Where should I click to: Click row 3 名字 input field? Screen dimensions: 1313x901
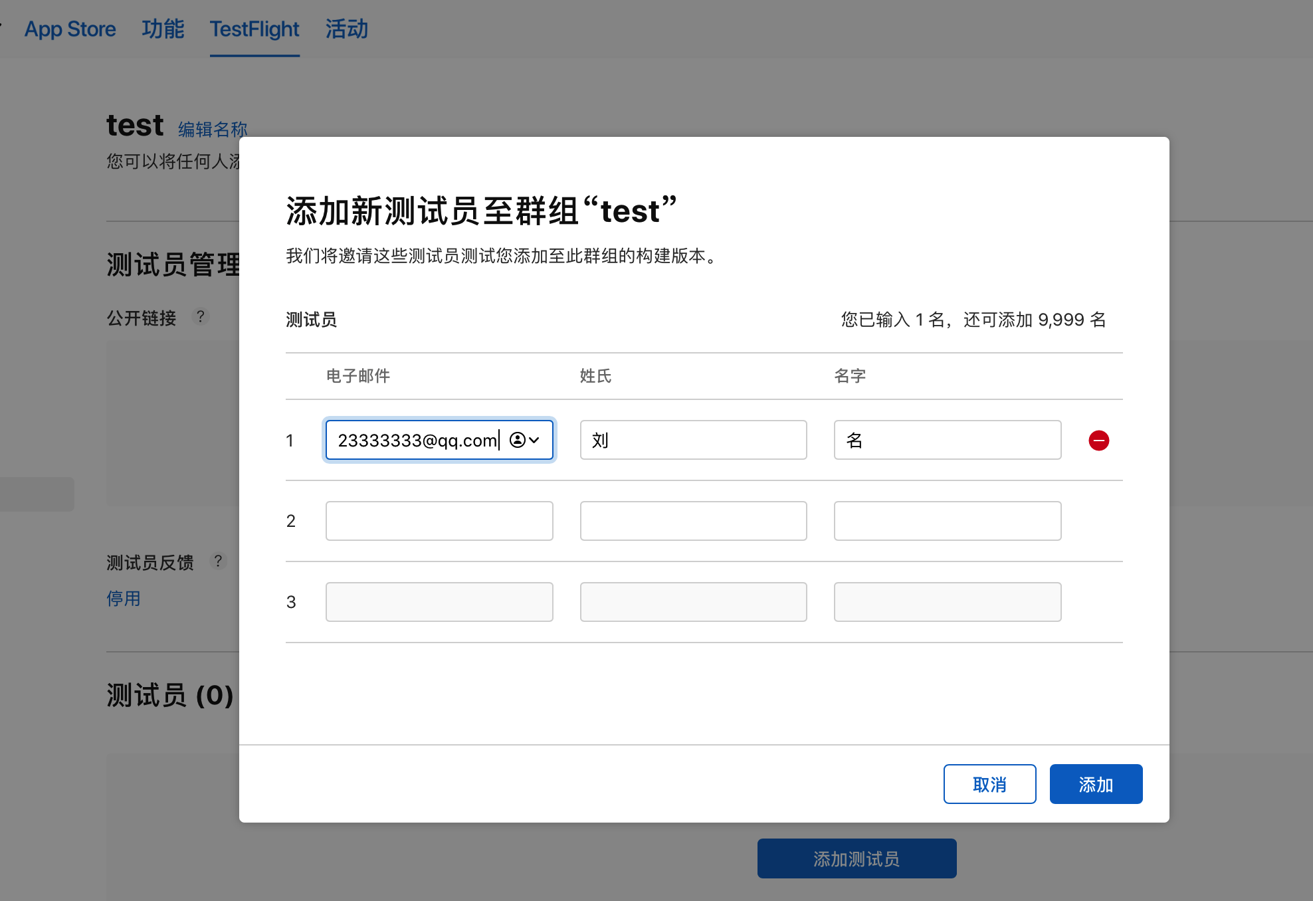point(948,602)
